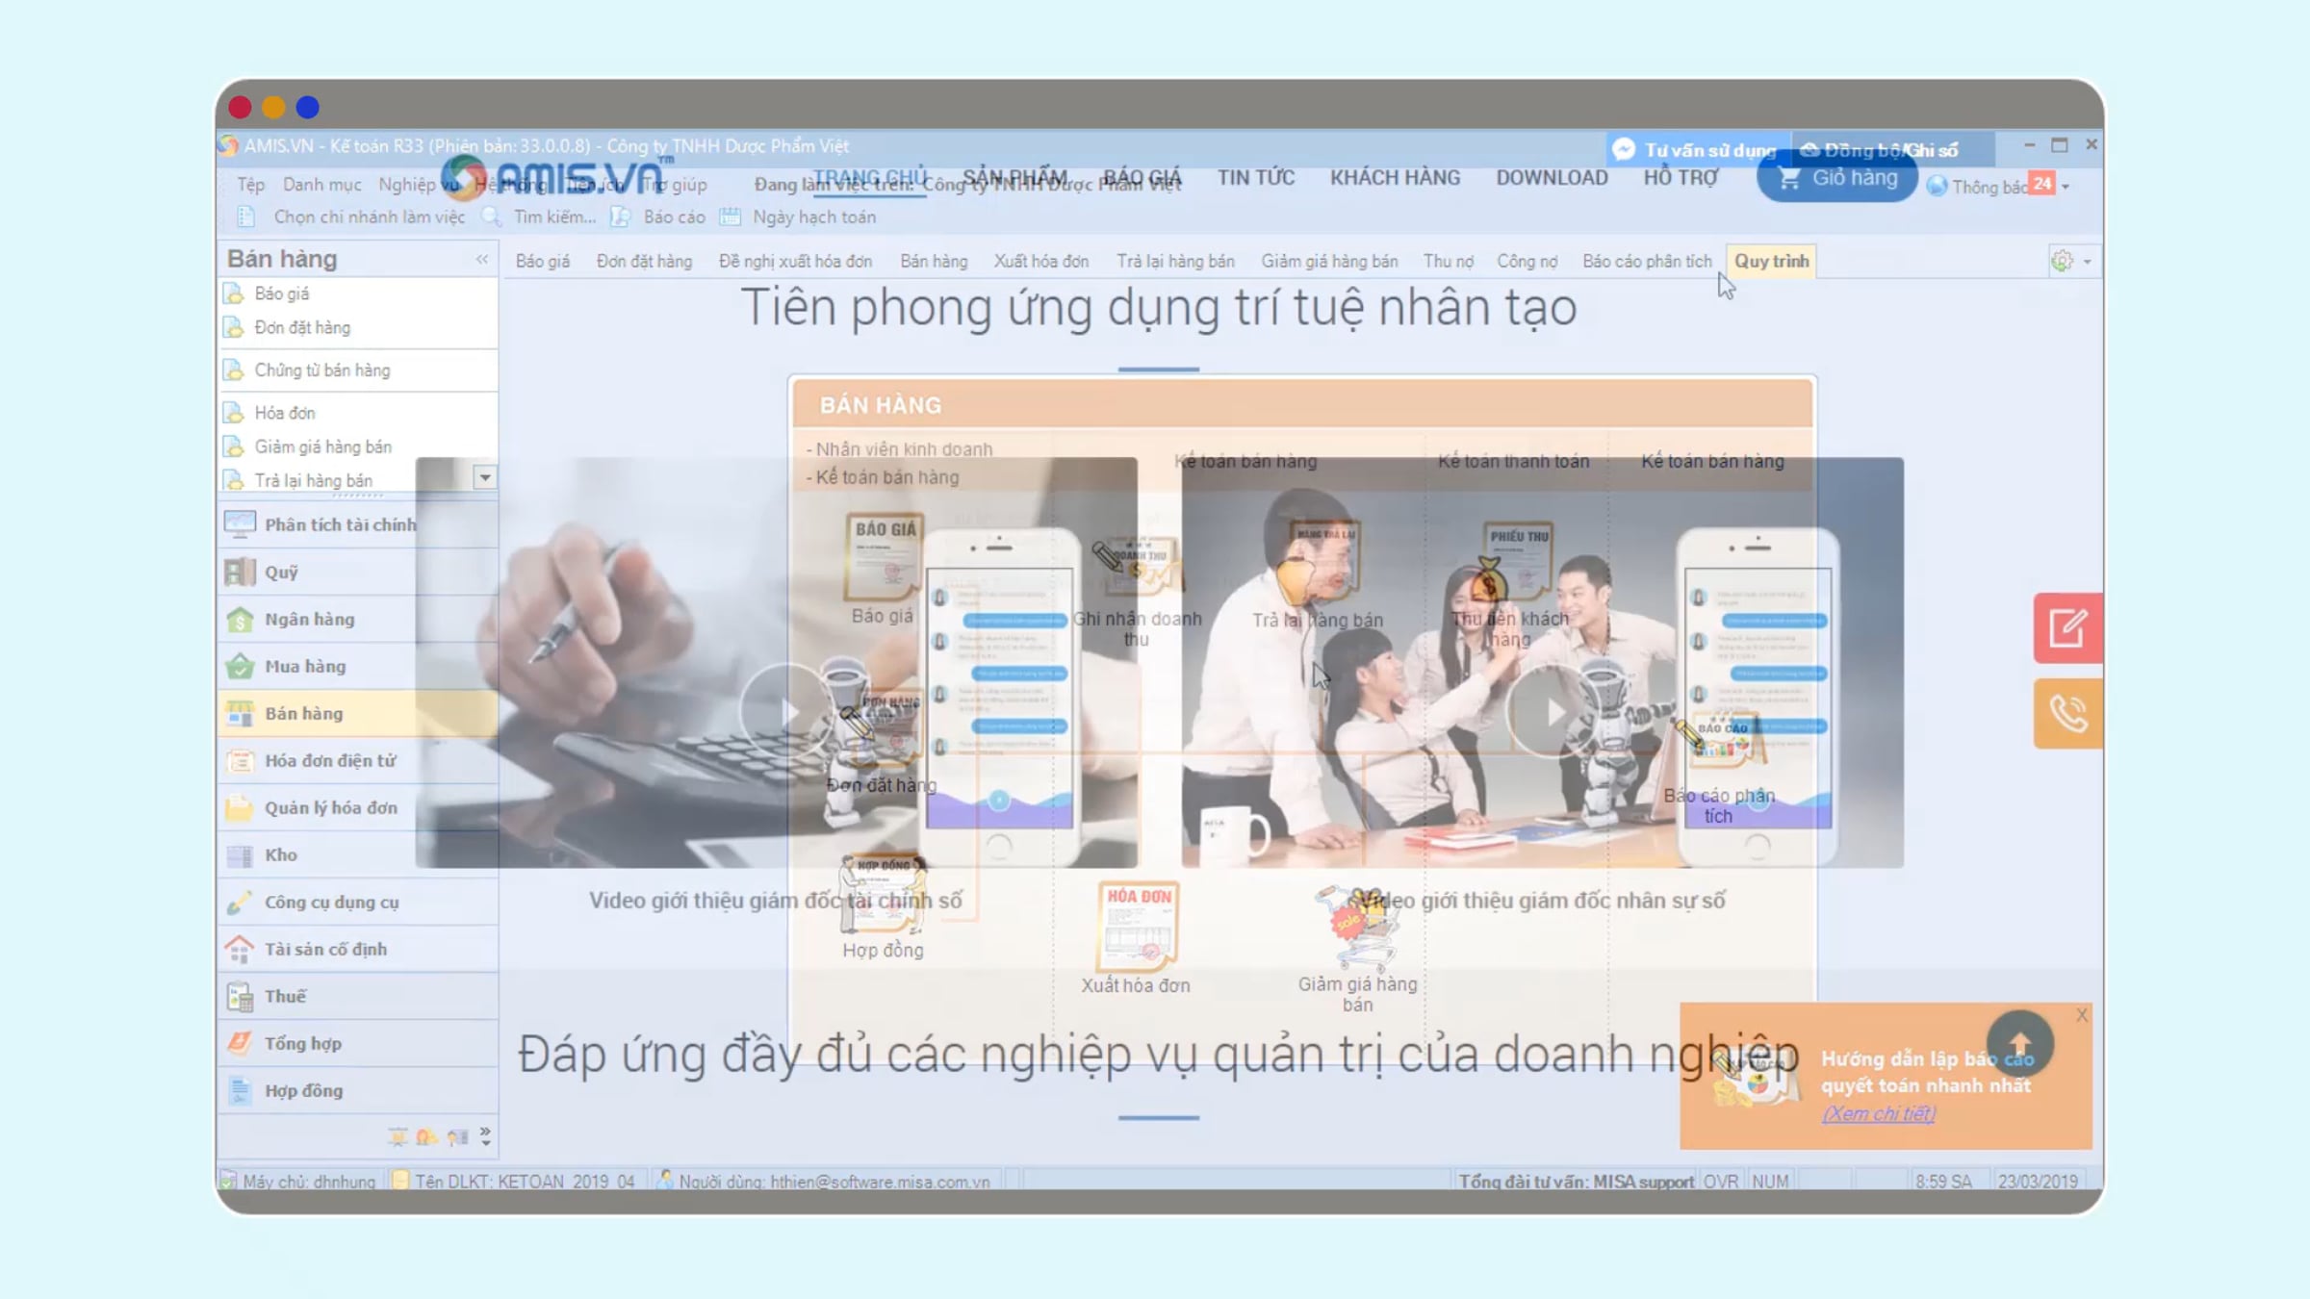Open the Trợ giúp menu
This screenshot has height=1299, width=2310.
point(675,185)
